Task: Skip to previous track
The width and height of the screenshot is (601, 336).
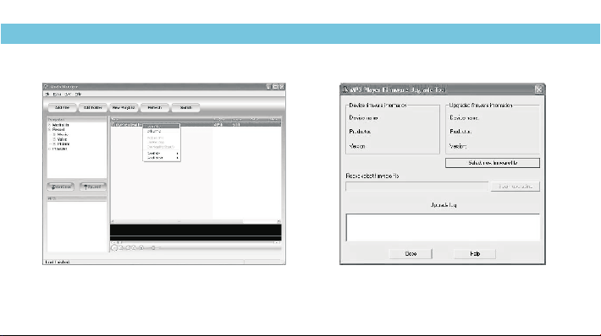Action: [128, 247]
